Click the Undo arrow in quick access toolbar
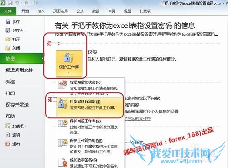Image resolution: width=228 pixels, height=168 pixels. (17, 3)
